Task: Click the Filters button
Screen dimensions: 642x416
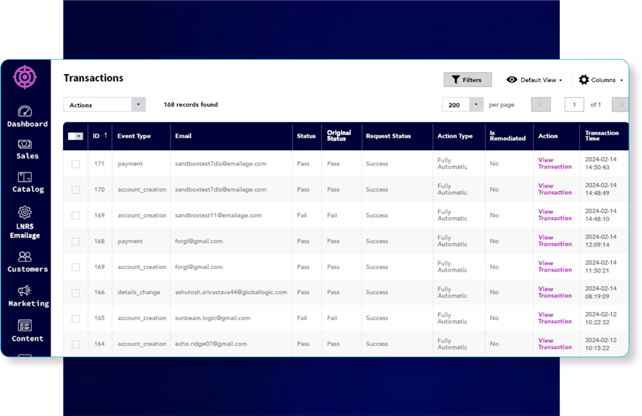Action: pos(467,79)
